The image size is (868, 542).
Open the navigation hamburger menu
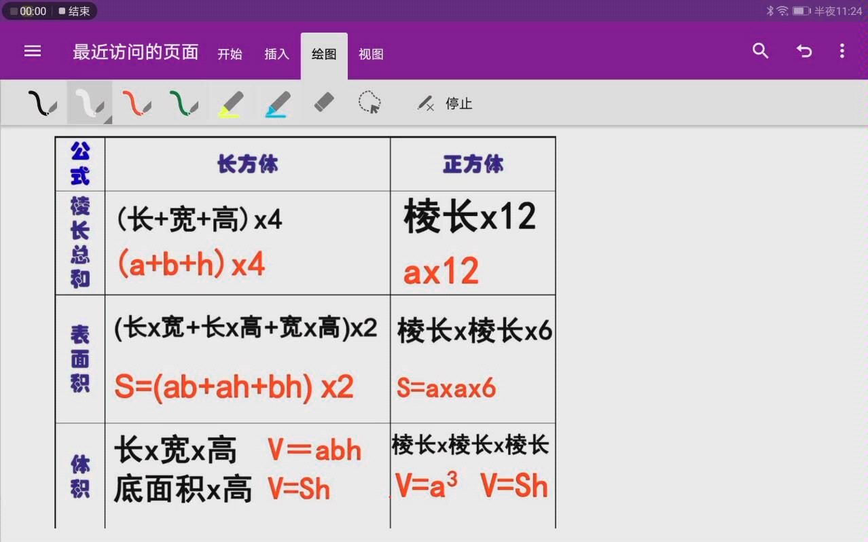[x=32, y=51]
